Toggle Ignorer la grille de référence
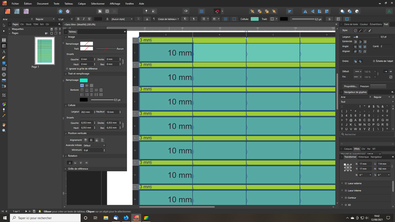The height and width of the screenshot is (222, 395). pos(67,68)
